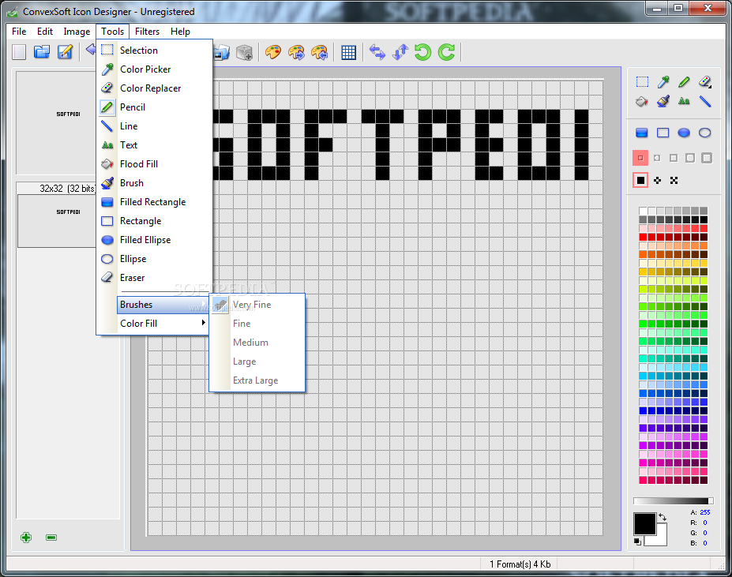Select Filled Ellipse tool in right panel
This screenshot has height=577, width=732.
pyautogui.click(x=684, y=133)
